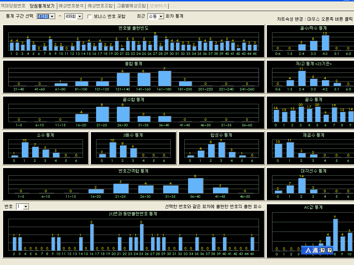Open the 474회 start round dropdown
The image size is (354, 265).
point(52,17)
